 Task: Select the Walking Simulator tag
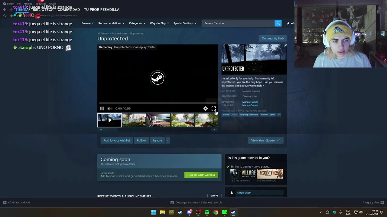tap(249, 115)
